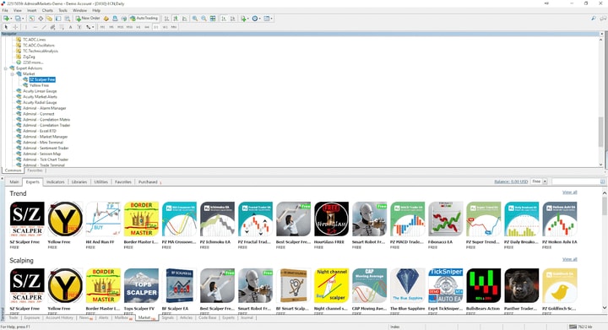Collapse the Market folder in Navigator
Image resolution: width=608 pixels, height=330 pixels.
point(13,74)
